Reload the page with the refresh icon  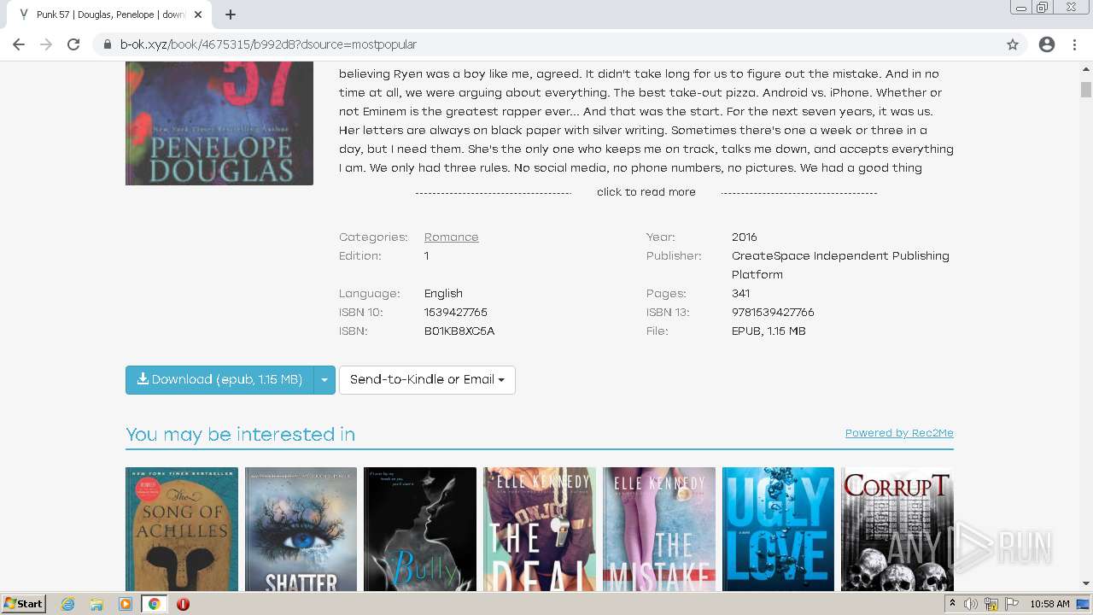pyautogui.click(x=73, y=44)
